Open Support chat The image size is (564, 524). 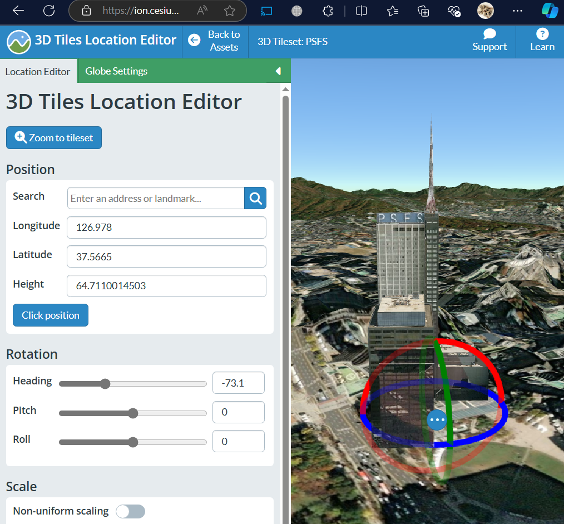pos(489,40)
